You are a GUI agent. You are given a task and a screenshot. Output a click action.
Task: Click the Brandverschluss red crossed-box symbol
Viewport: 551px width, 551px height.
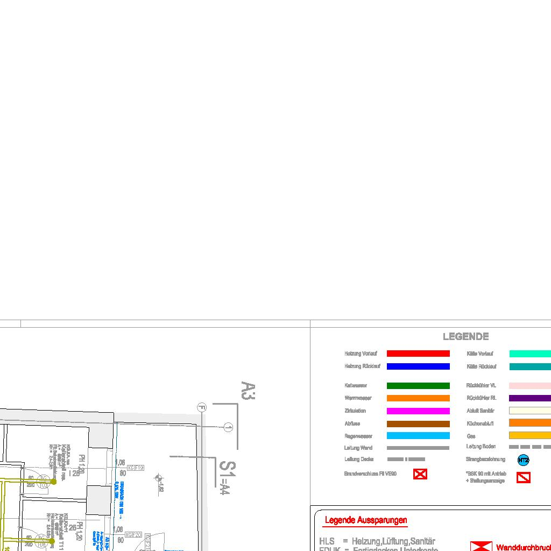click(x=420, y=474)
